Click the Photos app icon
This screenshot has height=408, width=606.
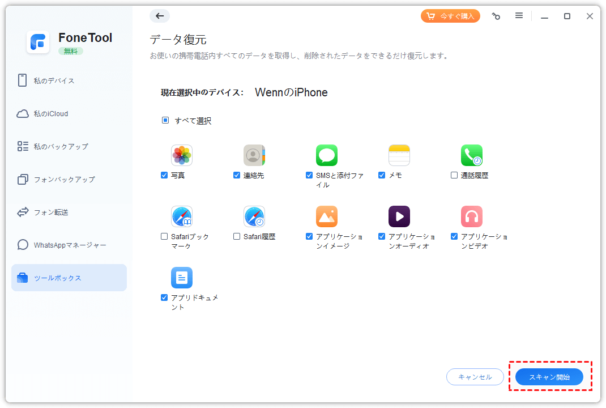(182, 155)
